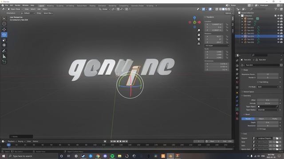
Task: Select the Add Cube tool
Action: pyautogui.click(x=4, y=62)
